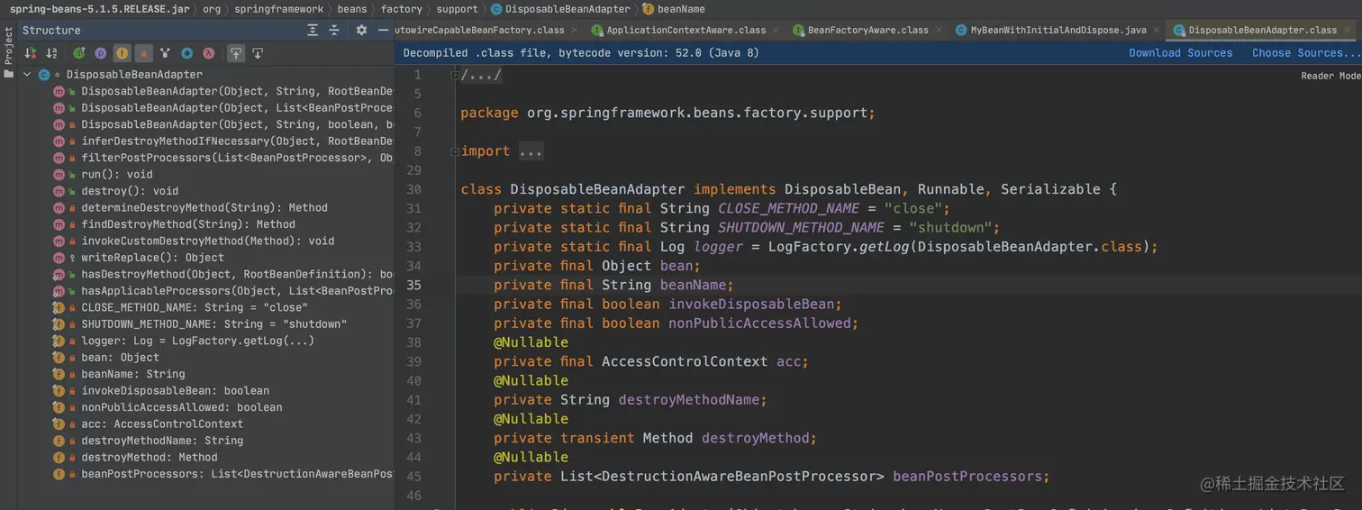Click field icon beside beanName: String
Screen dimensions: 1362x510
coord(59,374)
